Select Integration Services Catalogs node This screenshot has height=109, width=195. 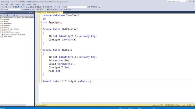pos(12,33)
